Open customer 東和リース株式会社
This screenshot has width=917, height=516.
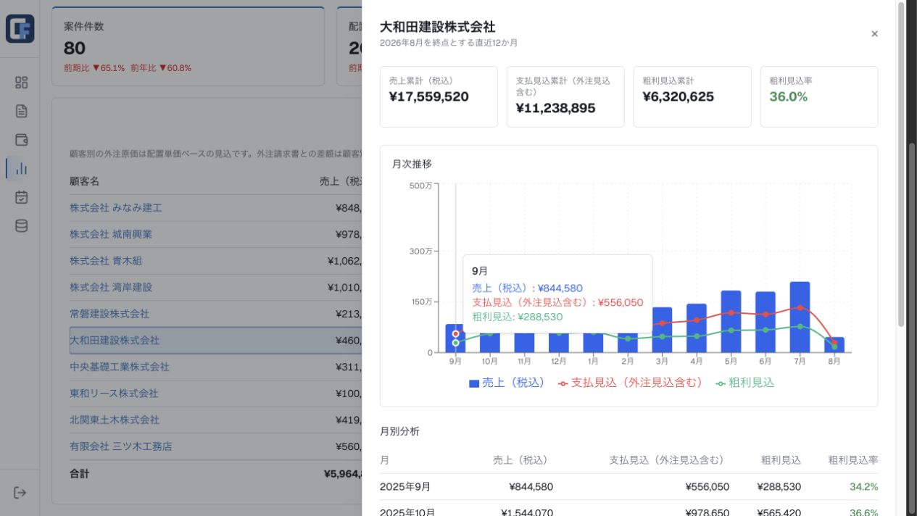tap(114, 394)
